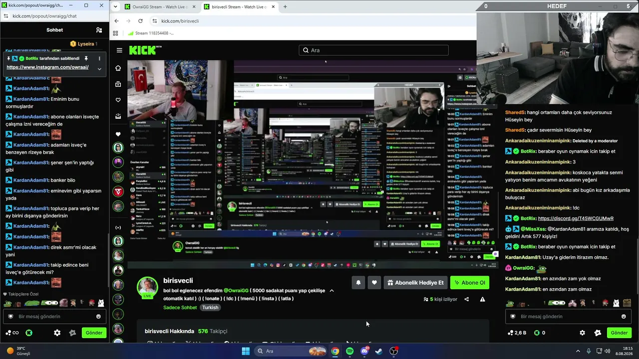Open Spotify from the taskbar
This screenshot has height=359, width=639.
tap(349, 351)
